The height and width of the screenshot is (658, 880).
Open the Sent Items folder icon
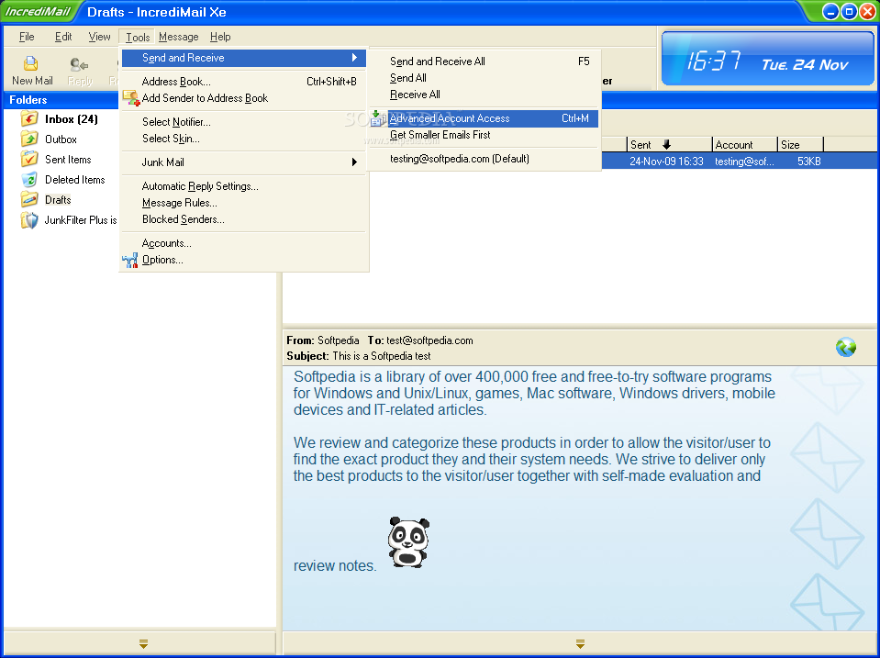coord(29,159)
